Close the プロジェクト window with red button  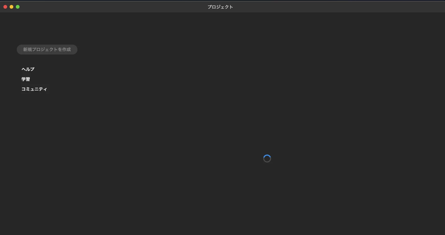pyautogui.click(x=5, y=7)
